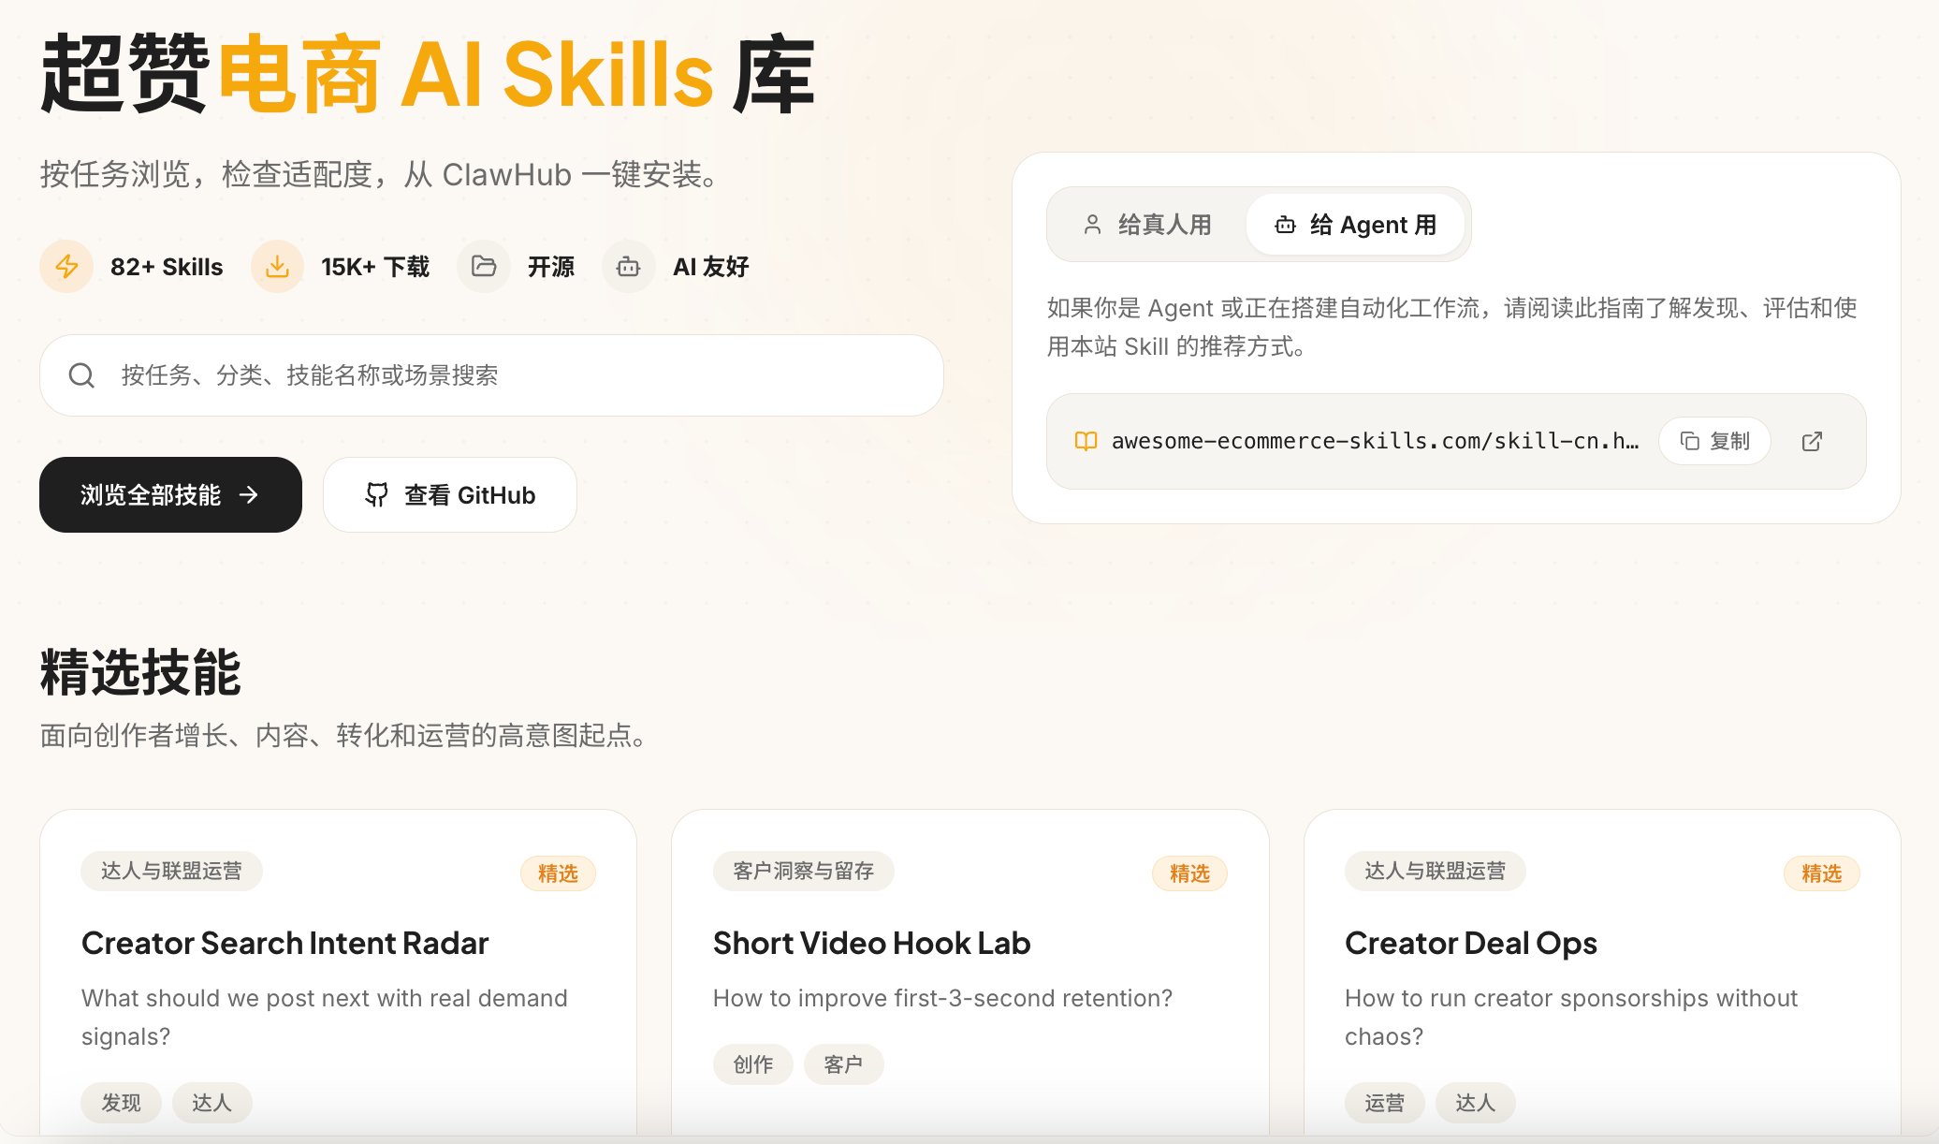This screenshot has height=1144, width=1939.
Task: Click 客户洞察与留存 category chip
Action: click(x=803, y=872)
